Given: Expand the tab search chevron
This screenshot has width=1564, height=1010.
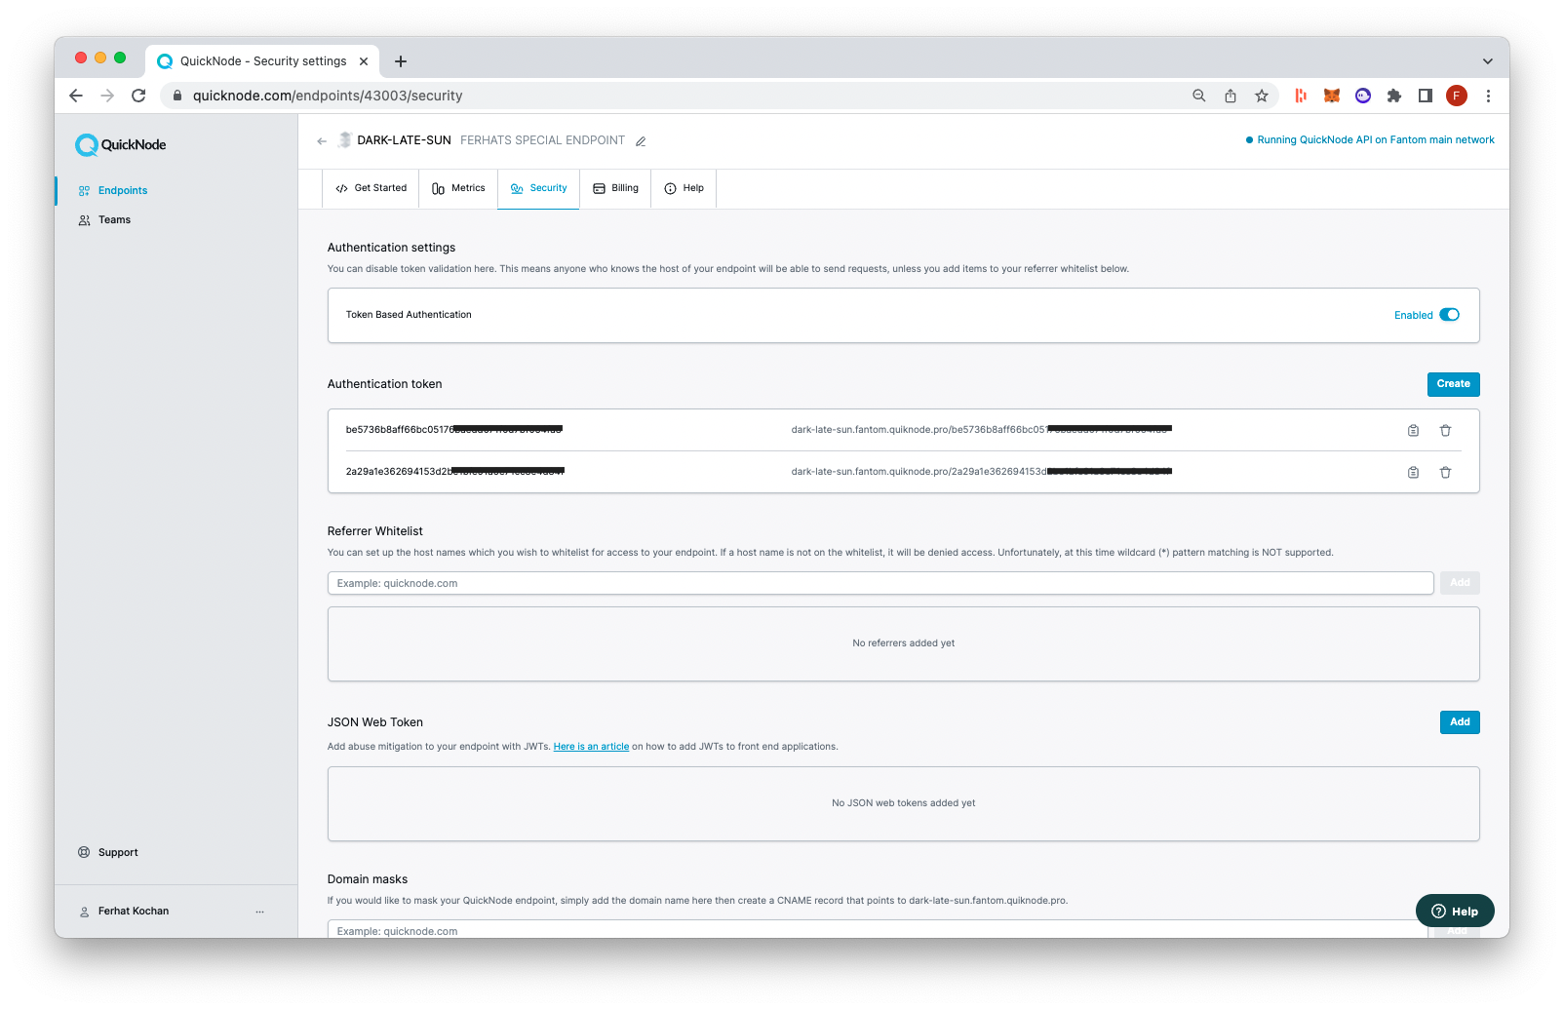Looking at the screenshot, I should [x=1488, y=61].
